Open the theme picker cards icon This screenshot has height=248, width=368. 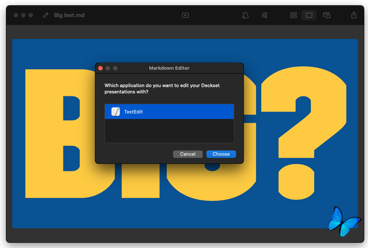point(245,15)
